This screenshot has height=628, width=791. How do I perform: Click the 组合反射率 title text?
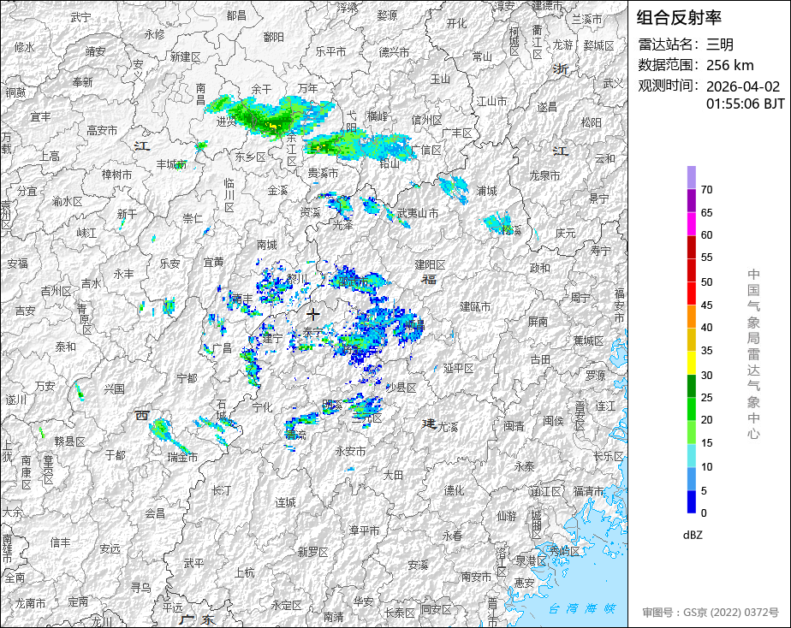click(679, 18)
